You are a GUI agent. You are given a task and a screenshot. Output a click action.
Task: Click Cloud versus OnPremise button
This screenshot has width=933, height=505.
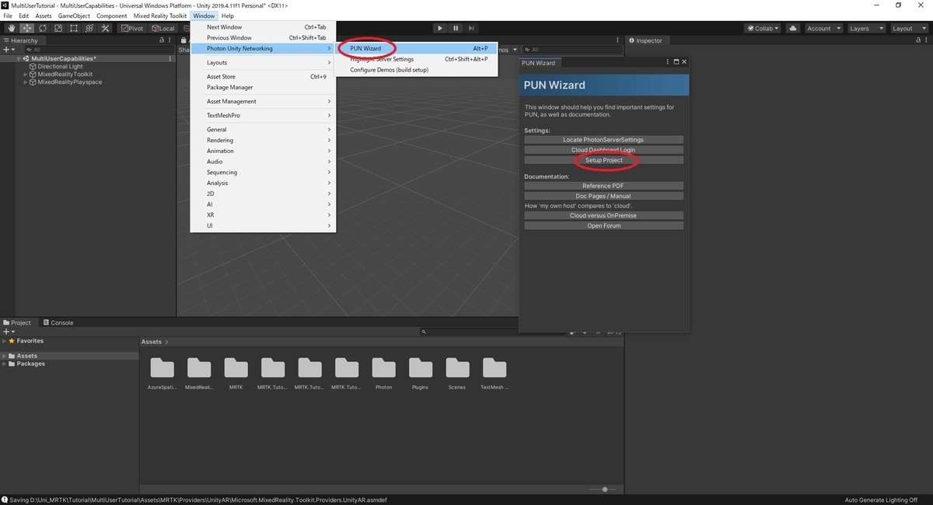coord(603,215)
